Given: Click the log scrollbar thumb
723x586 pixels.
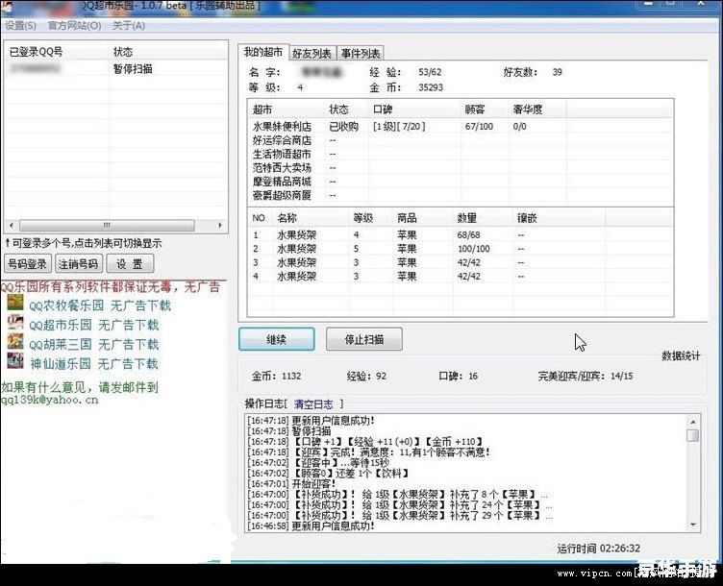Looking at the screenshot, I should [x=693, y=435].
